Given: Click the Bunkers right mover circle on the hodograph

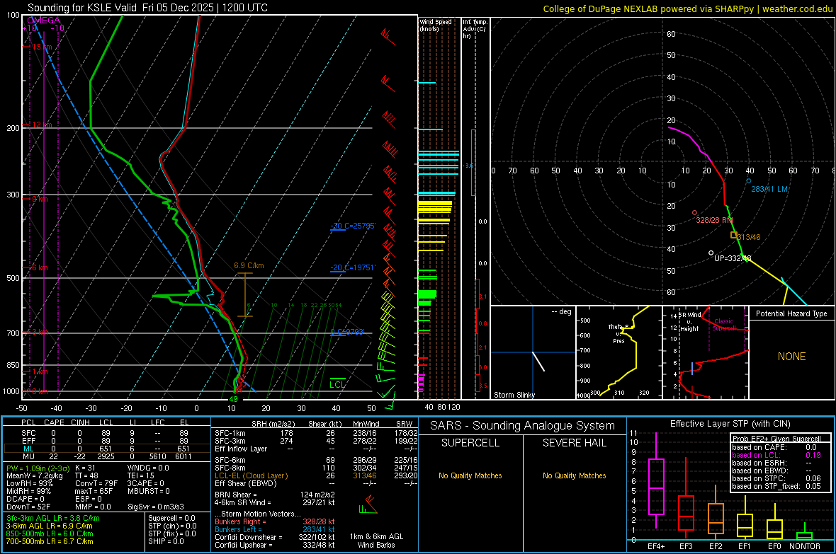Looking at the screenshot, I should pyautogui.click(x=694, y=212).
